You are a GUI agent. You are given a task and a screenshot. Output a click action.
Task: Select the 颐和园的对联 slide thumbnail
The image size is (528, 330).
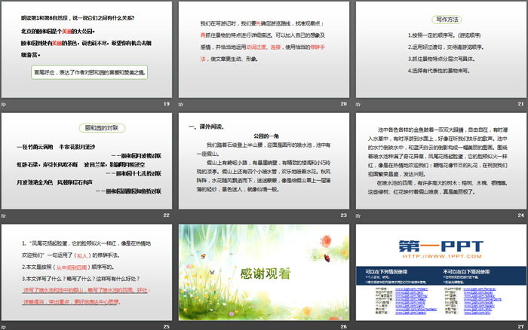(87, 161)
